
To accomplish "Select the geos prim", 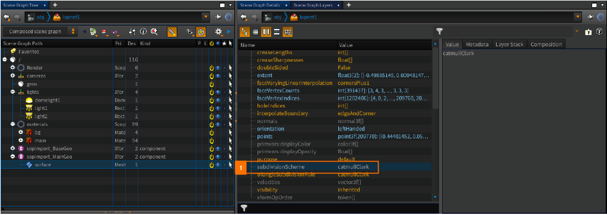I will click(31, 84).
